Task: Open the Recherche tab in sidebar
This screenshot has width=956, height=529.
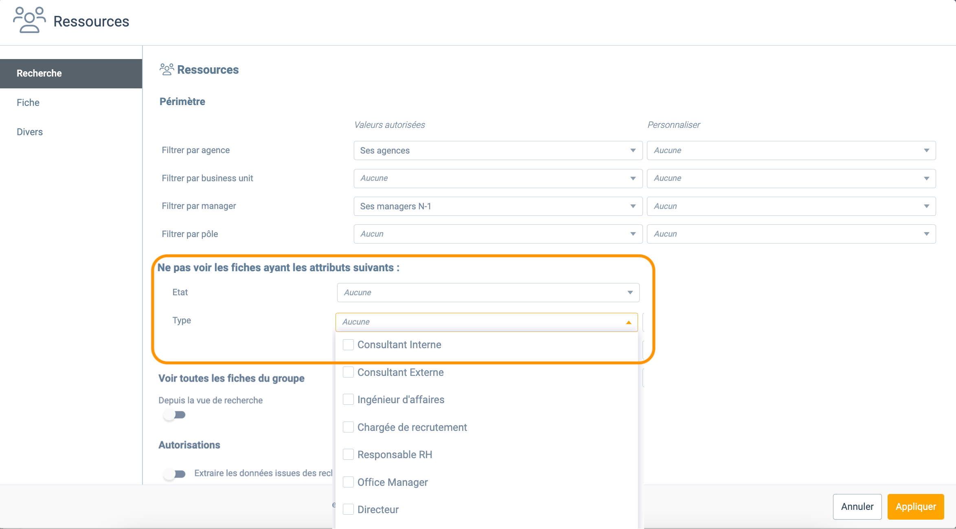Action: pos(71,73)
